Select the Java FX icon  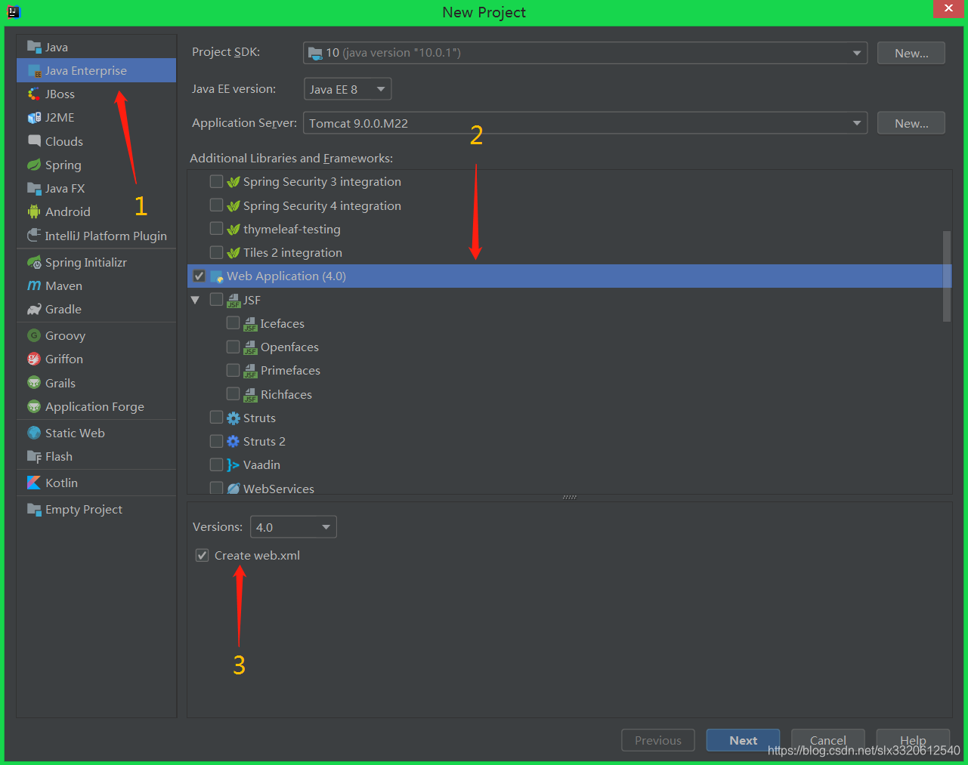pos(34,188)
